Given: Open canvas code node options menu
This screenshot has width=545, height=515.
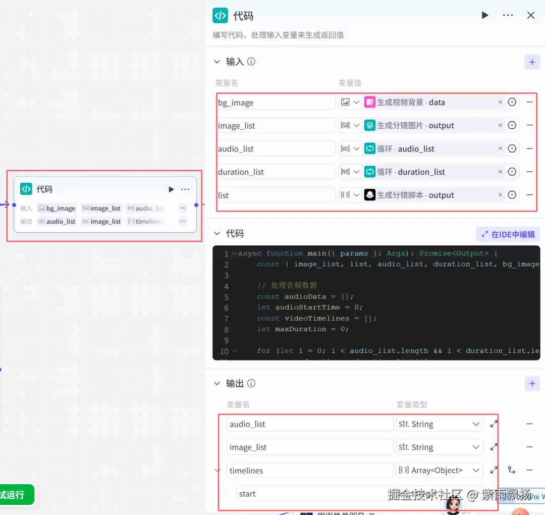Looking at the screenshot, I should point(185,189).
